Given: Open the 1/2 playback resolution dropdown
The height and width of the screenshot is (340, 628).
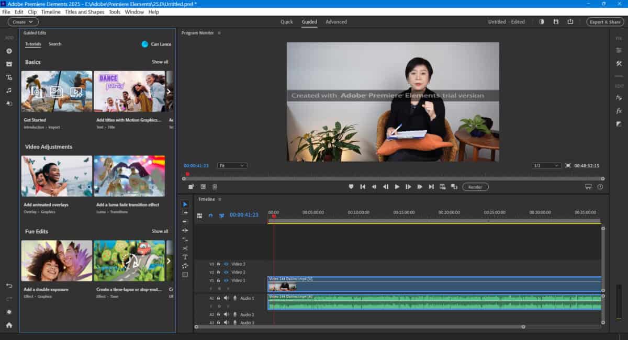Looking at the screenshot, I should (x=546, y=165).
